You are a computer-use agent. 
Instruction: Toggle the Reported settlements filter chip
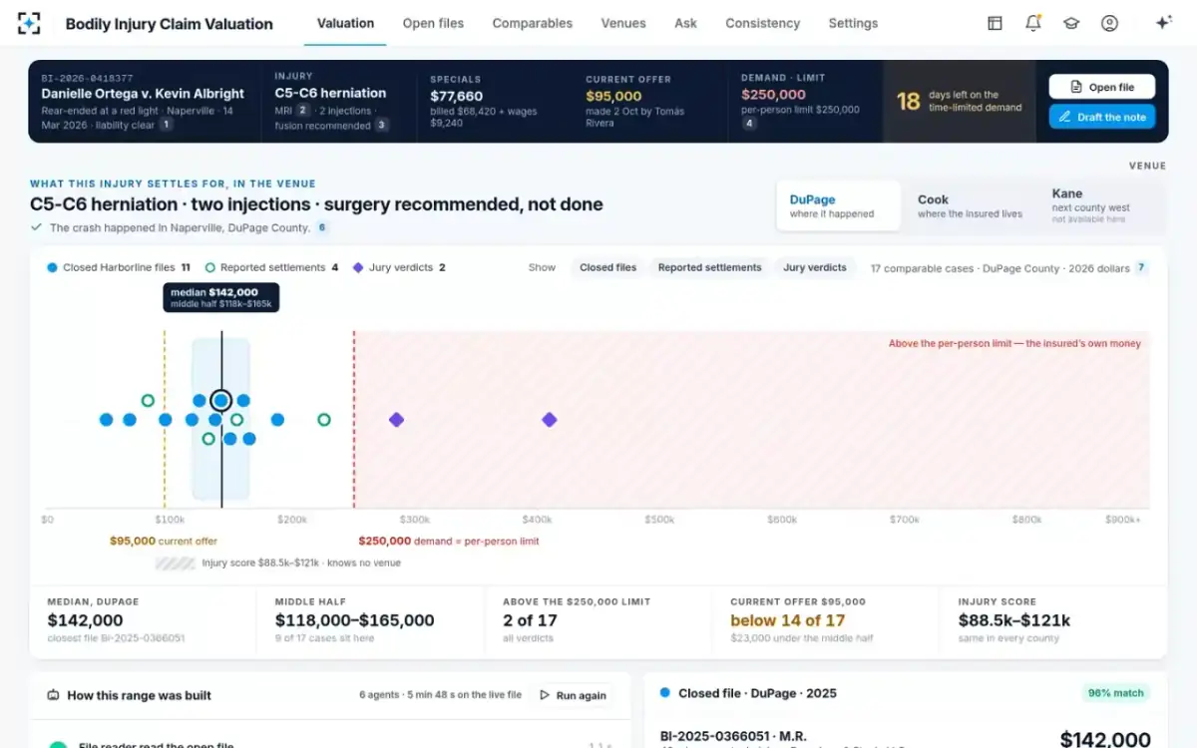click(709, 267)
